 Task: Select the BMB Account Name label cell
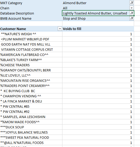31,18
